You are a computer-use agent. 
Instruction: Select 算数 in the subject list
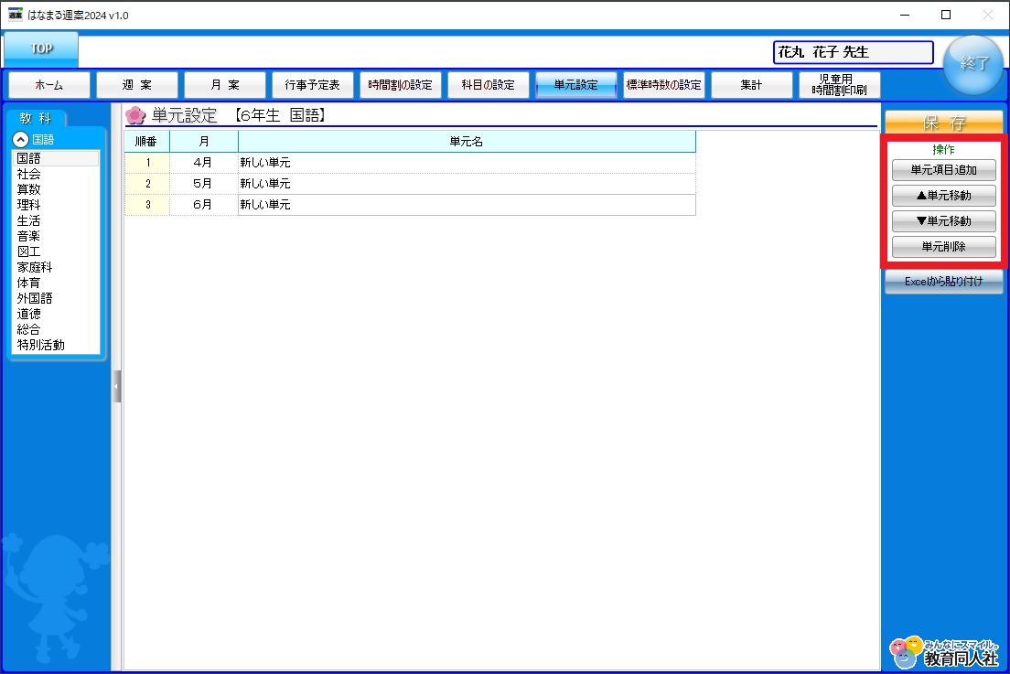click(56, 189)
